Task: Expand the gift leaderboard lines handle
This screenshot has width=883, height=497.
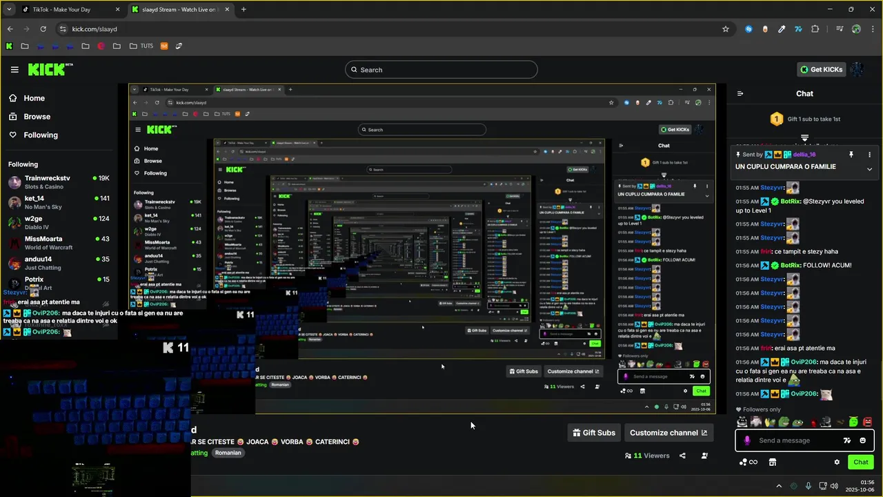Action: pos(804,139)
